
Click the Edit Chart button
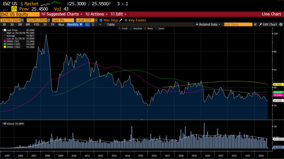(x=268, y=25)
